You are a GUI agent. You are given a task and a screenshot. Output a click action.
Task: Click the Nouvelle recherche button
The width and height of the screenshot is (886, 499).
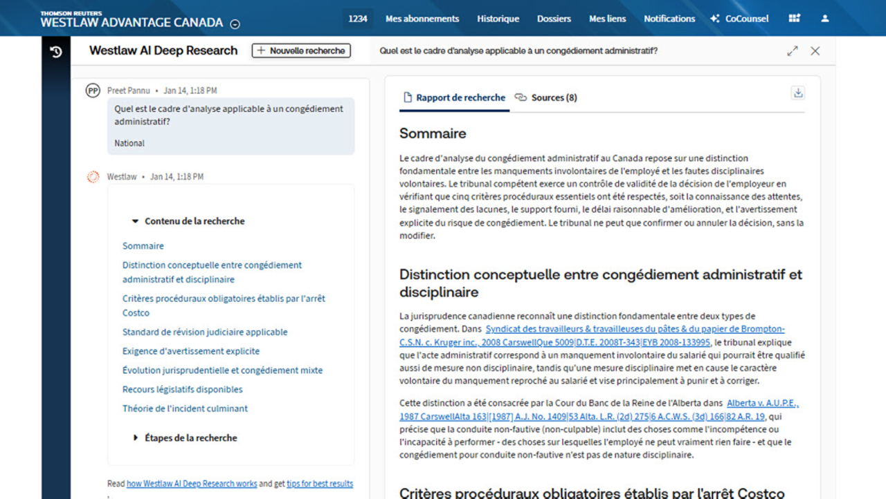coord(301,50)
